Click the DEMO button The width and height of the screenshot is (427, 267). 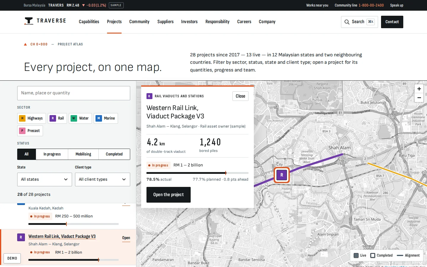tap(12, 258)
